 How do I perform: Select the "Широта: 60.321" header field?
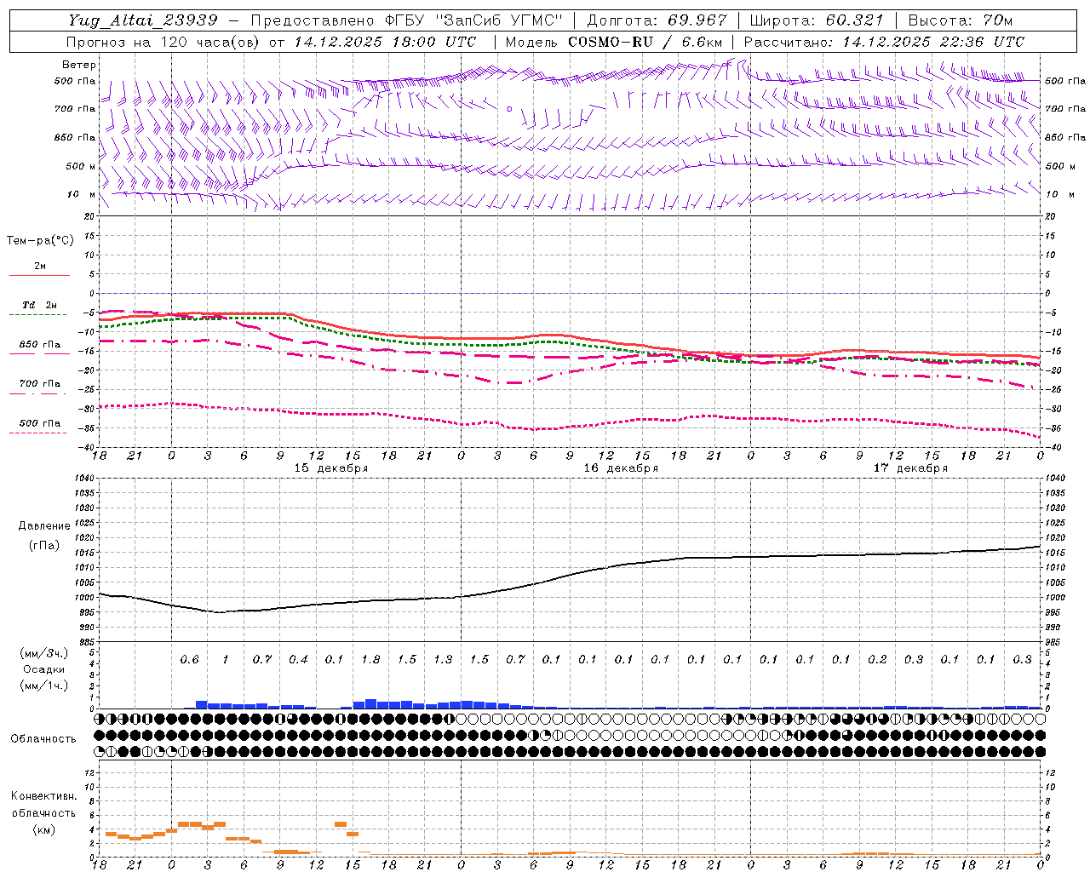pyautogui.click(x=817, y=20)
